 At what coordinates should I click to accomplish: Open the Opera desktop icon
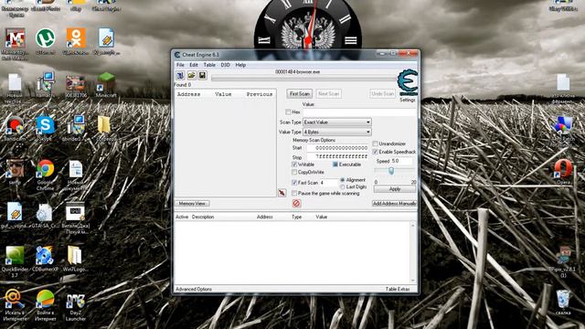click(563, 172)
